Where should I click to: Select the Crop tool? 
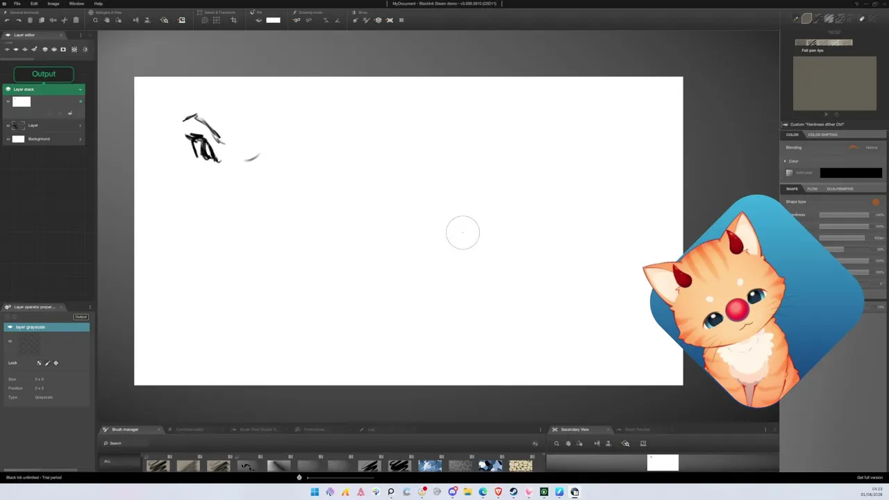point(233,20)
